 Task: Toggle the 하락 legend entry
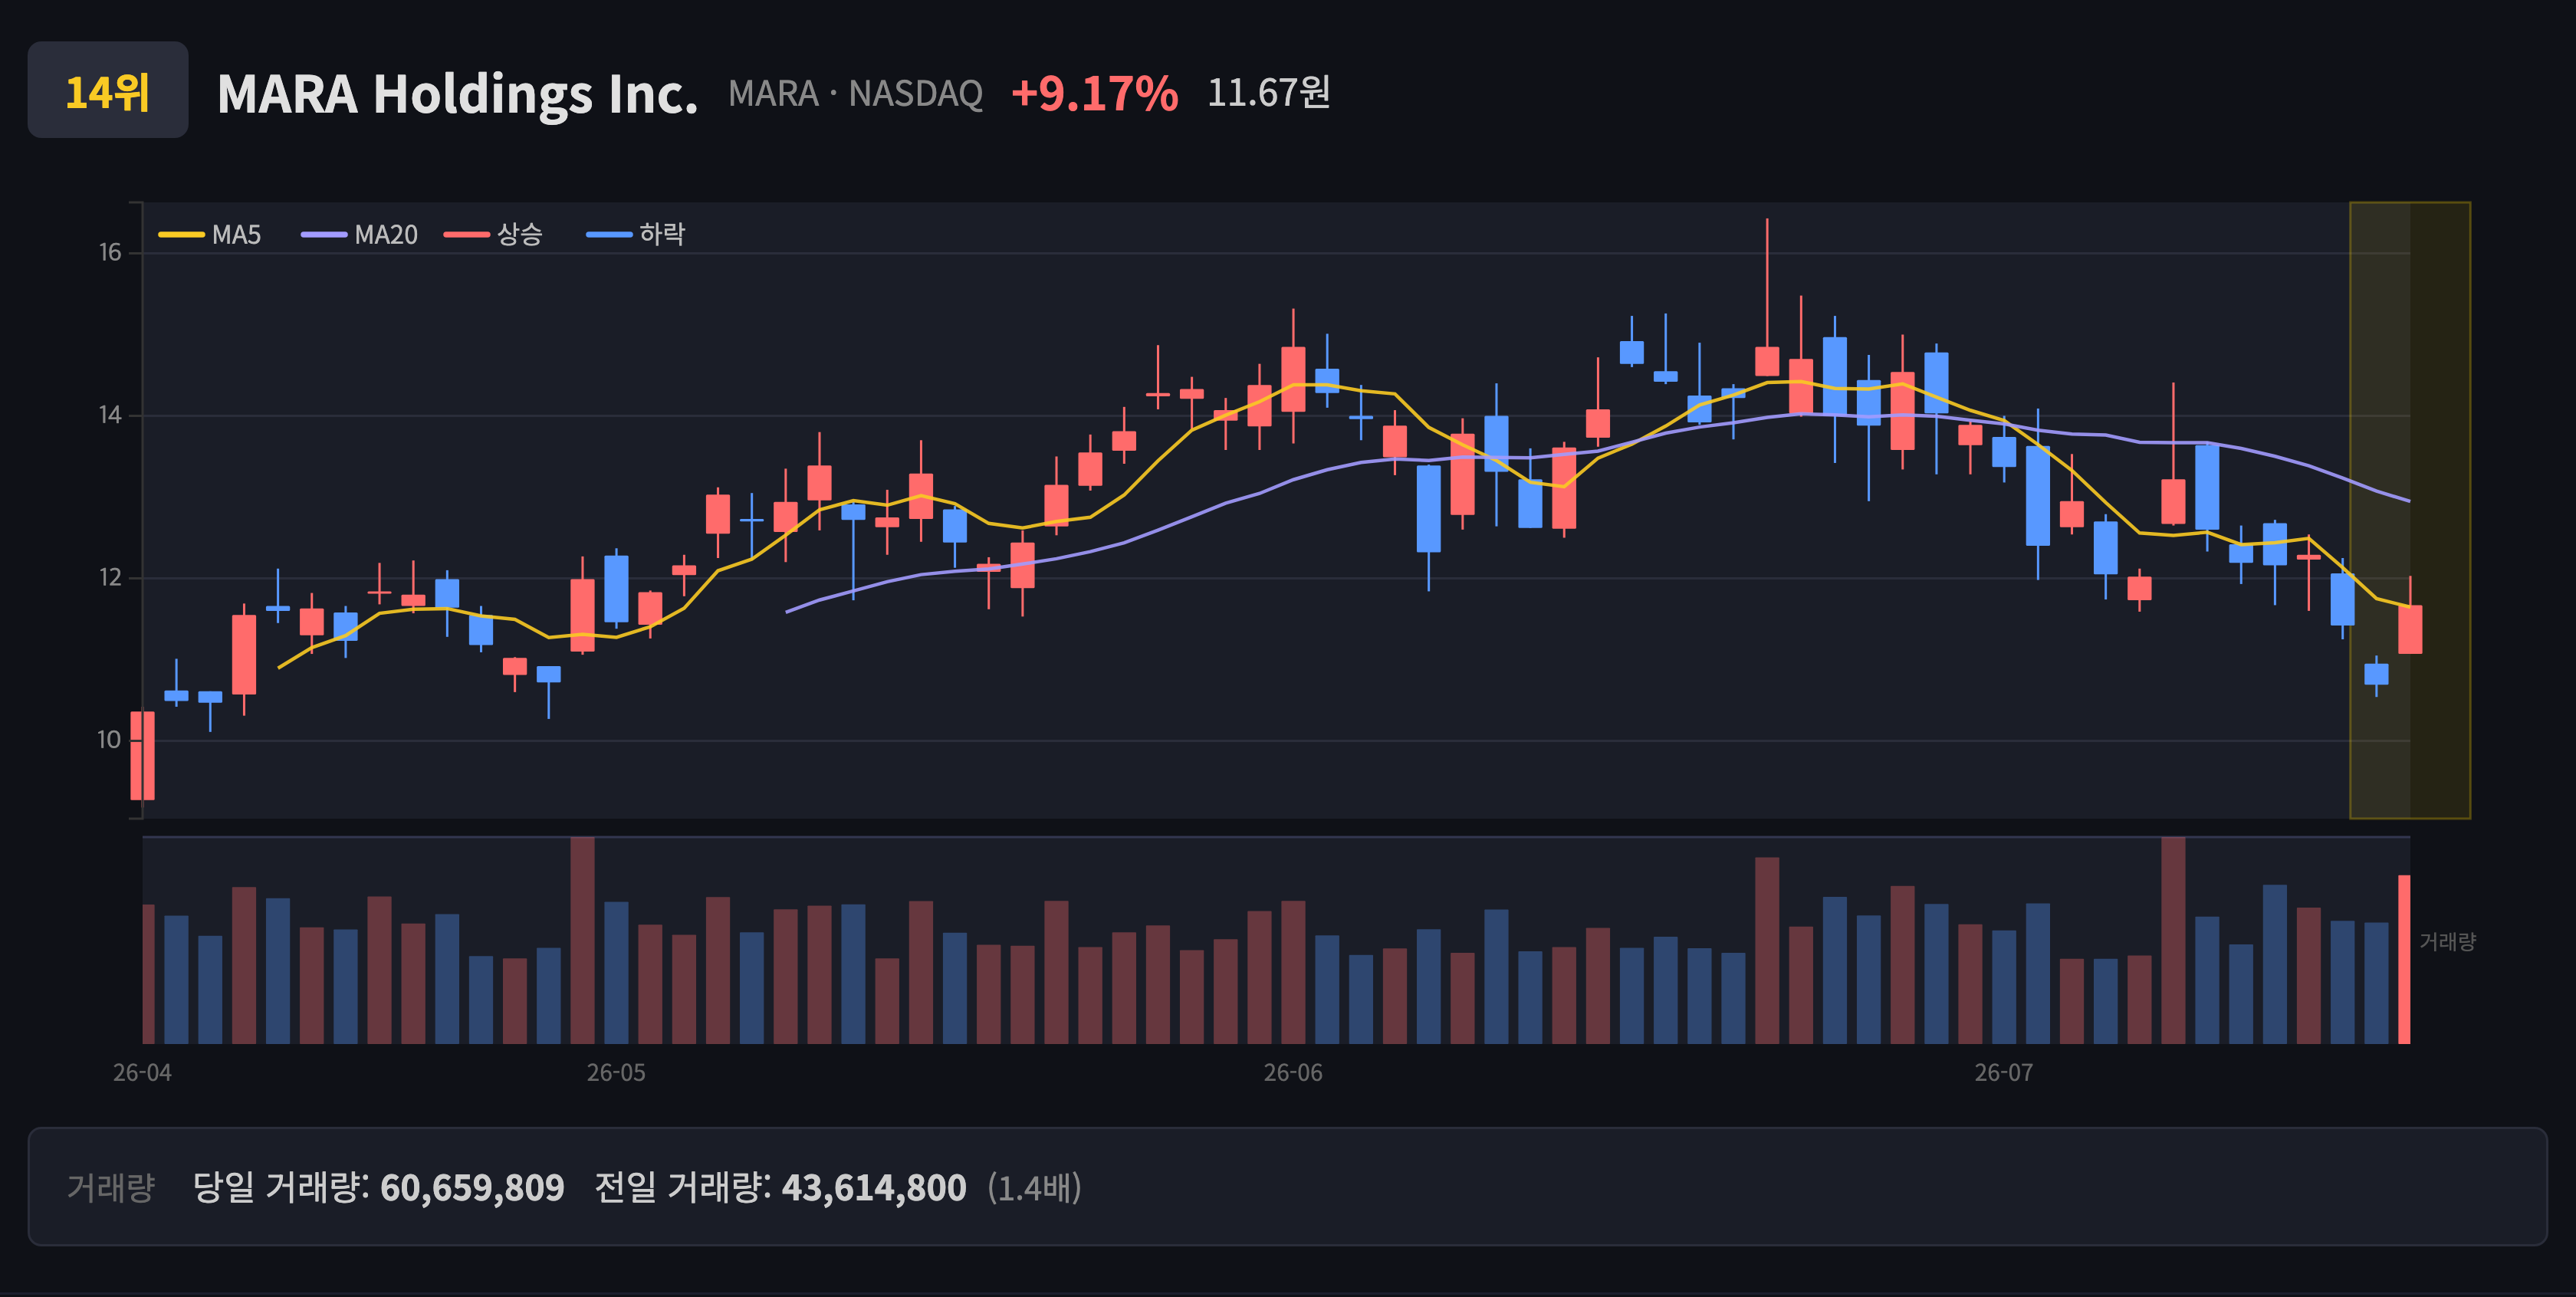636,234
